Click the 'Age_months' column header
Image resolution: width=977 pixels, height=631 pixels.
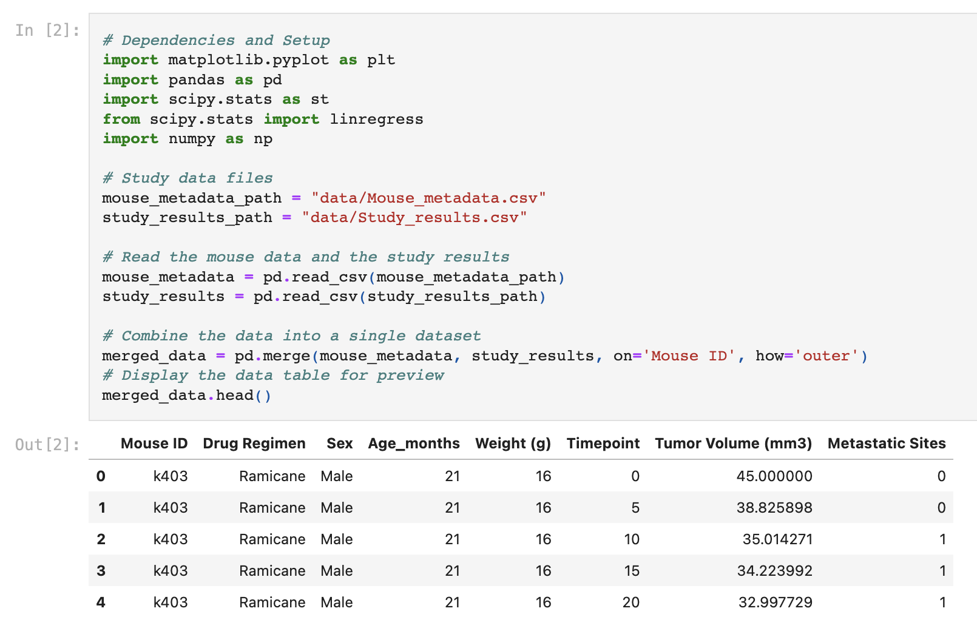413,444
